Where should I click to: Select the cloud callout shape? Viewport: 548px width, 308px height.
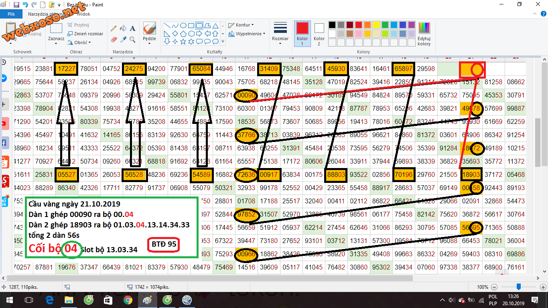click(x=215, y=41)
